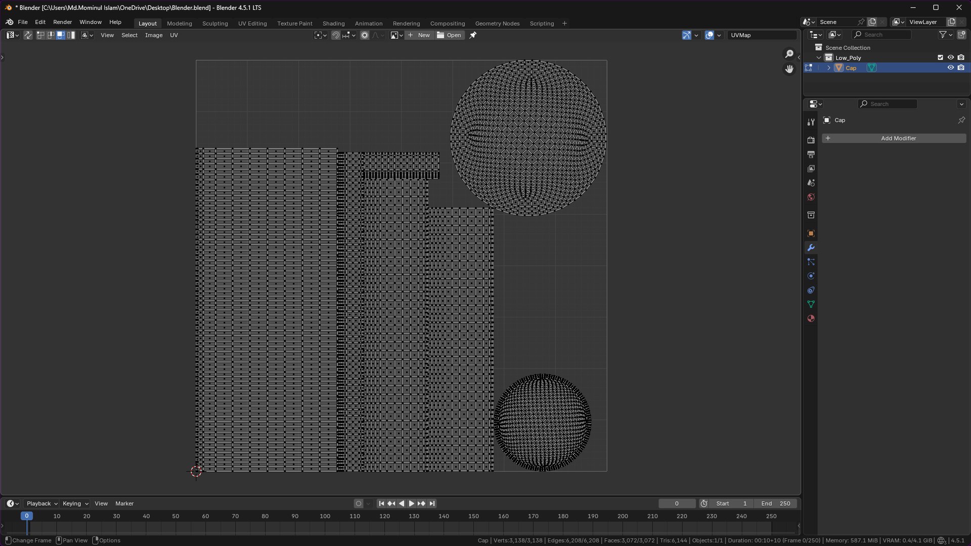971x546 pixels.
Task: Switch to the Shading workspace tab
Action: (334, 23)
